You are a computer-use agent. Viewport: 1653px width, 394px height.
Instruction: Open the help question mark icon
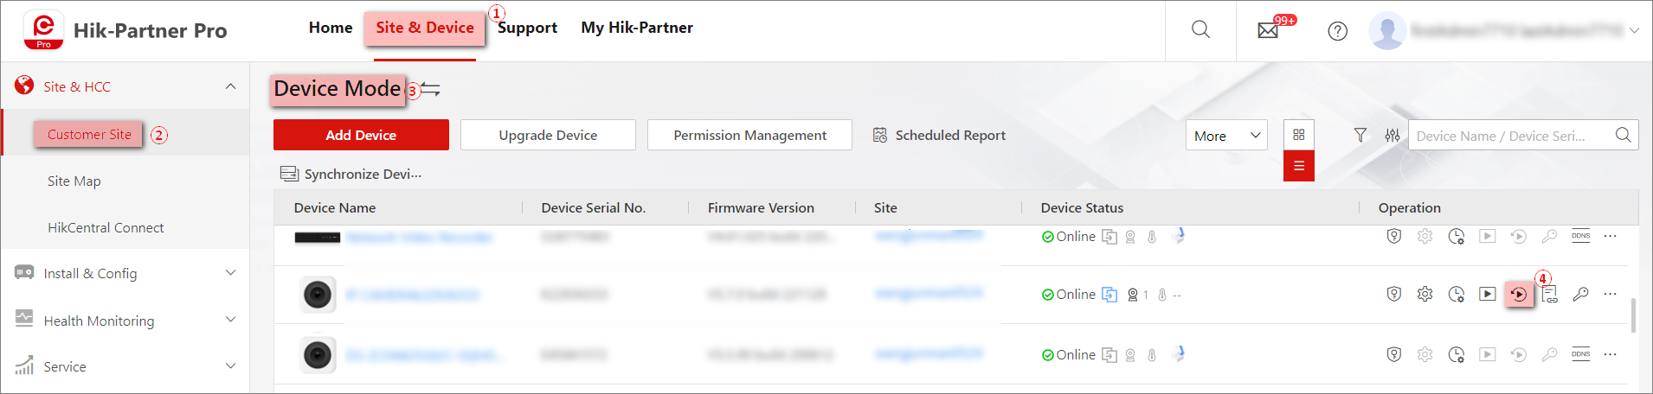(x=1337, y=31)
